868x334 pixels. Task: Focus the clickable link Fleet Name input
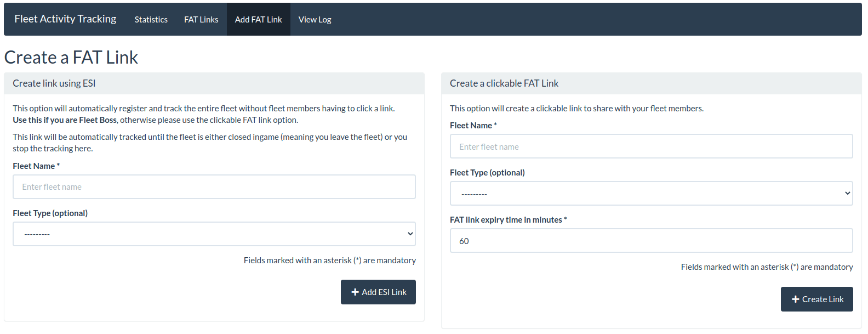(652, 146)
